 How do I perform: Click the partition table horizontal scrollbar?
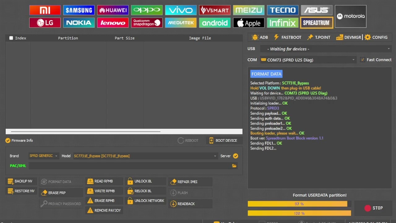(x=124, y=132)
